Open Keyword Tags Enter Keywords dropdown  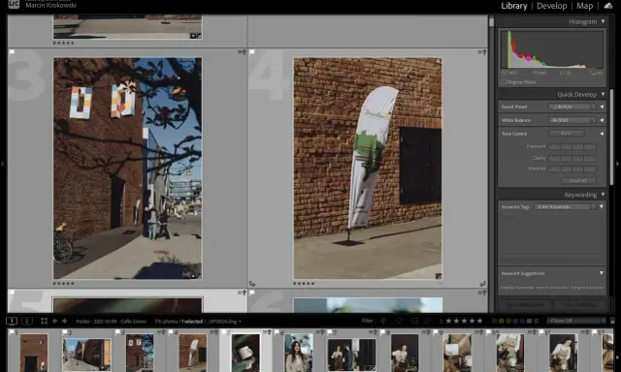(x=565, y=206)
